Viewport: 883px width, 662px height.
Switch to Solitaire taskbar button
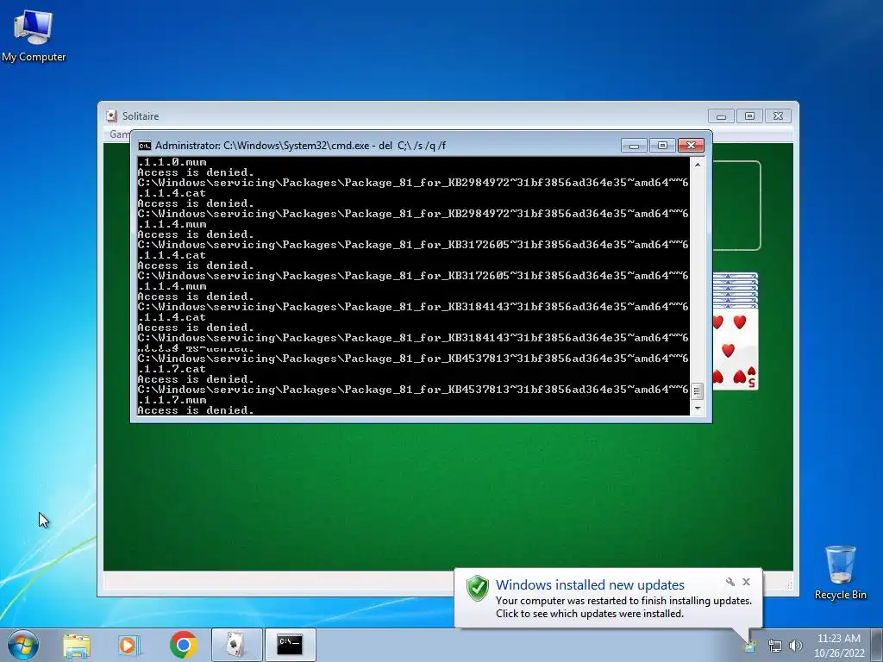pyautogui.click(x=236, y=645)
